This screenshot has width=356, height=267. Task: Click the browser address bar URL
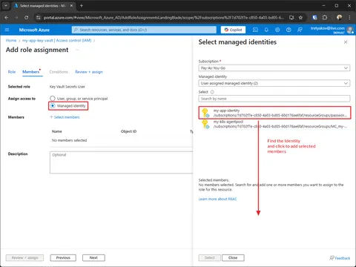click(x=163, y=18)
